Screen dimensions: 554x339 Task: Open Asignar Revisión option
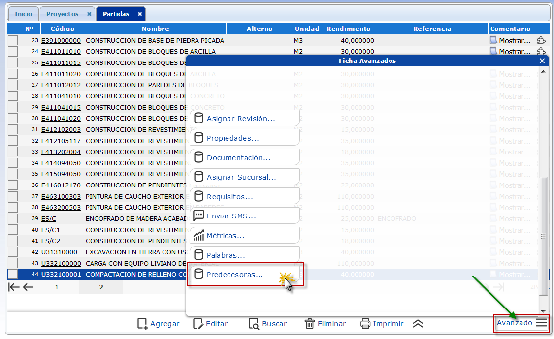244,118
